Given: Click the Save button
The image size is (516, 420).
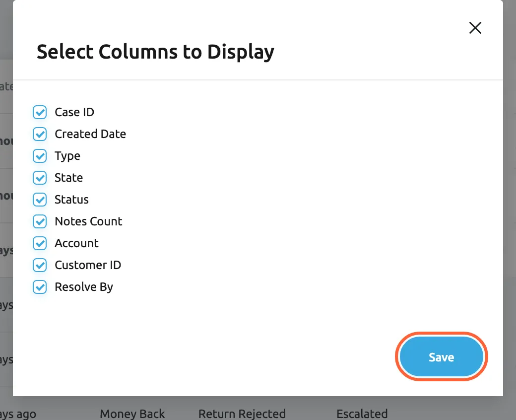Looking at the screenshot, I should [441, 357].
